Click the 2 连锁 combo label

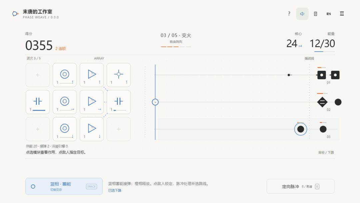[61, 48]
